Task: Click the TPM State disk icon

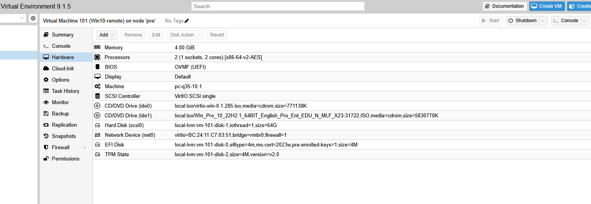Action: click(x=97, y=154)
